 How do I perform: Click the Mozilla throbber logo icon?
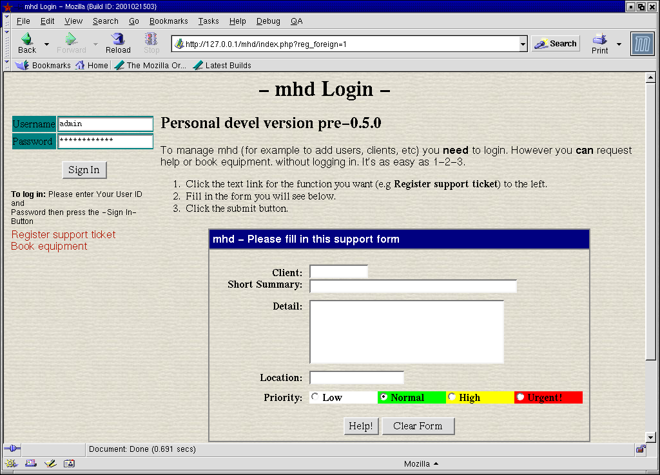tap(642, 44)
